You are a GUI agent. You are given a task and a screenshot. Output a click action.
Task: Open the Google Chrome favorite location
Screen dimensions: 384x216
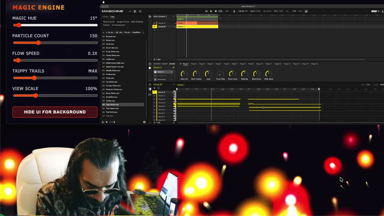point(123,22)
